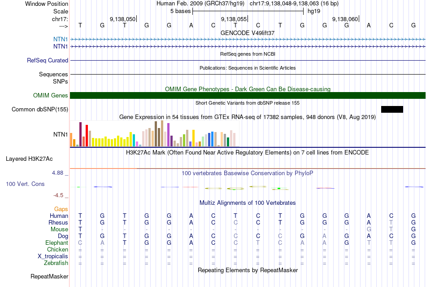Click the cyan bar in NTN1 expression chart

[134, 141]
